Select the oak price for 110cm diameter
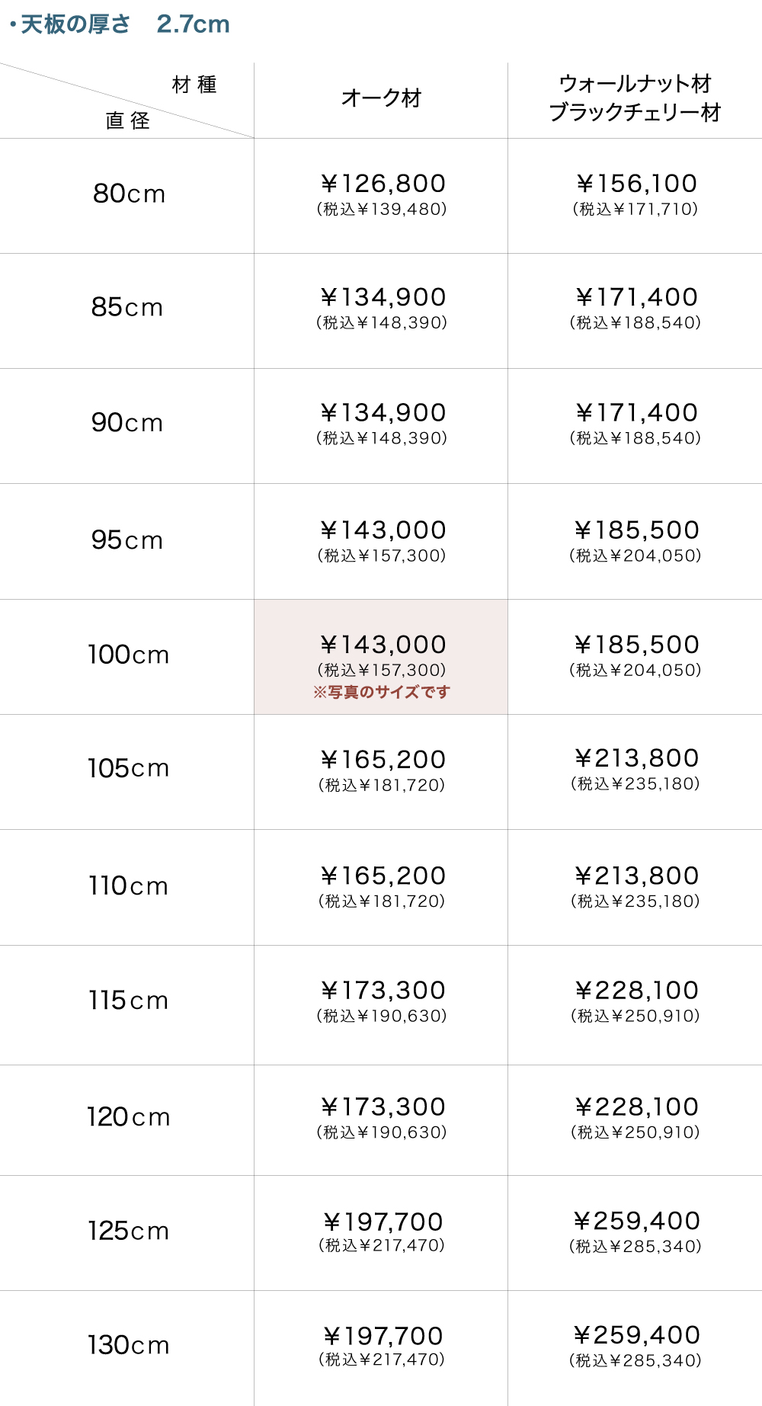762x1406 pixels. 382,877
